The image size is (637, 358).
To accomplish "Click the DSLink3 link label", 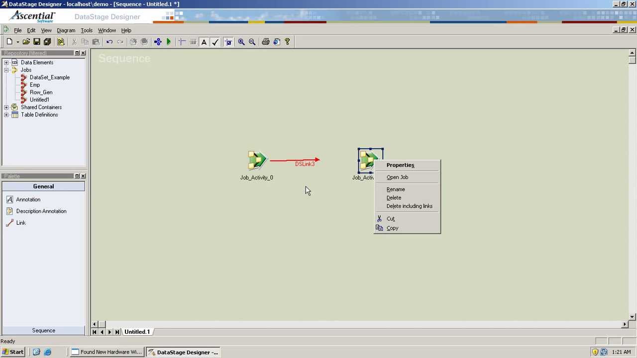I will [305, 164].
